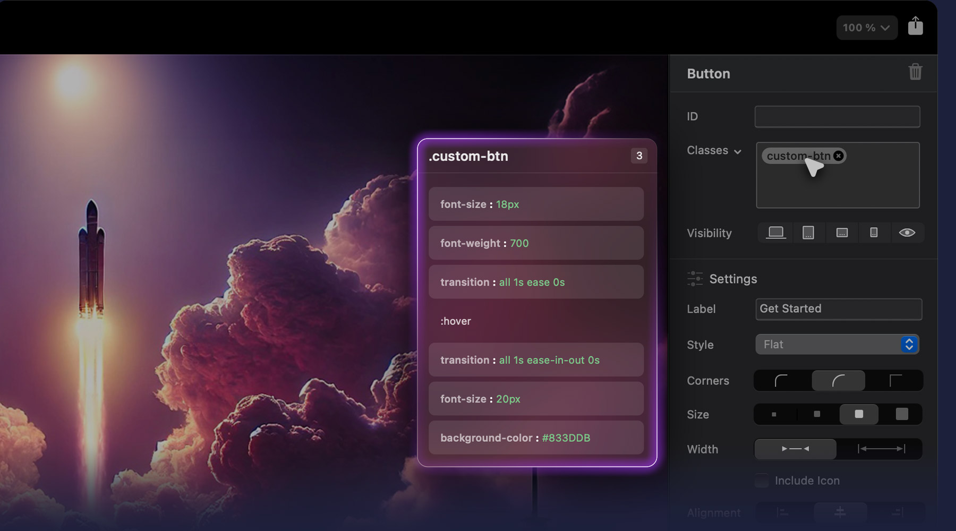Select the small corner radius option

781,380
